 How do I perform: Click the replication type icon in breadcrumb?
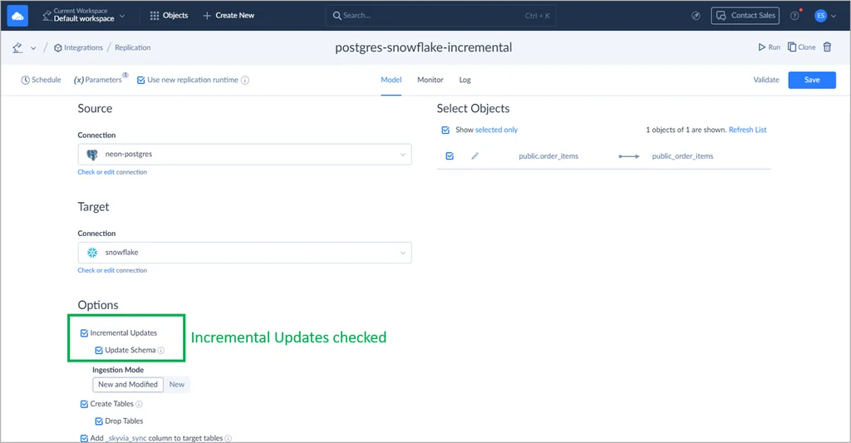17,47
